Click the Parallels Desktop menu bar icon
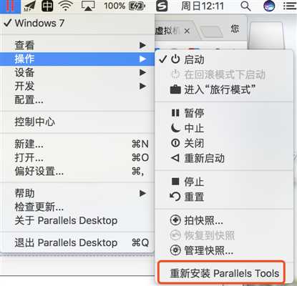Image resolution: width=297 pixels, height=286 pixels. (x=10, y=6)
